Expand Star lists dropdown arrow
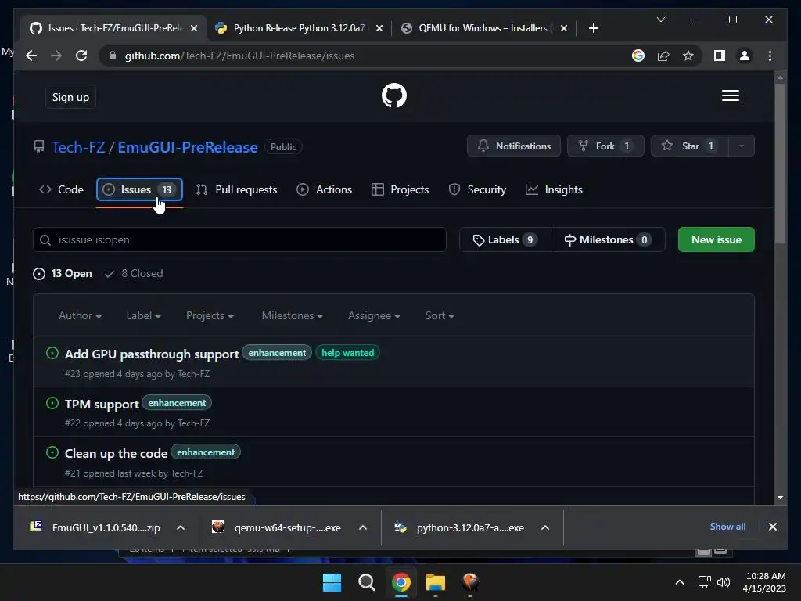Viewport: 801px width, 601px height. (x=742, y=146)
